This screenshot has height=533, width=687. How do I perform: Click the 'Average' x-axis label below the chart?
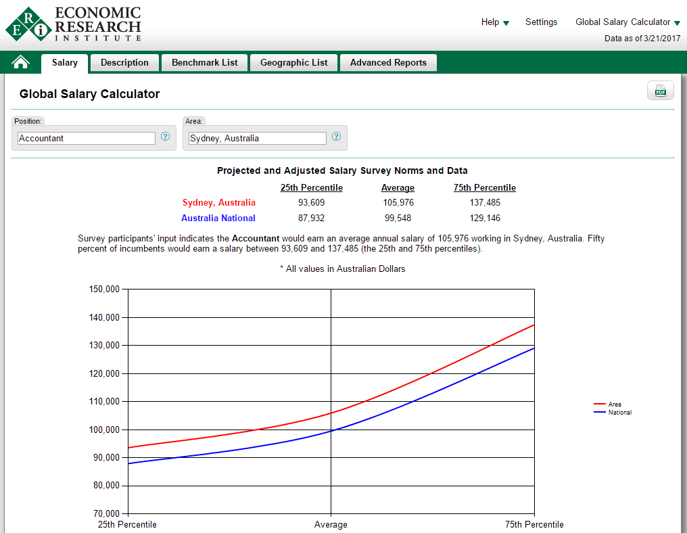[x=331, y=524]
